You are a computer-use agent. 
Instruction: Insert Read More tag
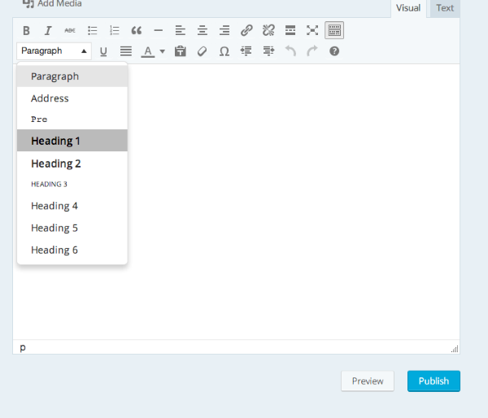290,31
